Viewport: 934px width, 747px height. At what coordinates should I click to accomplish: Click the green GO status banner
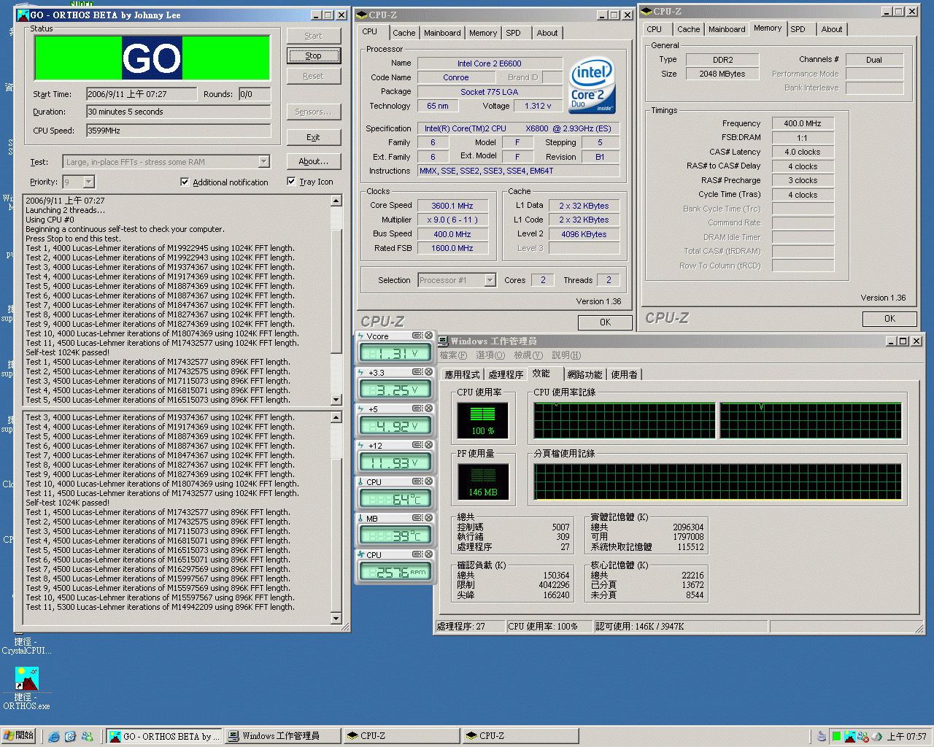pyautogui.click(x=152, y=58)
